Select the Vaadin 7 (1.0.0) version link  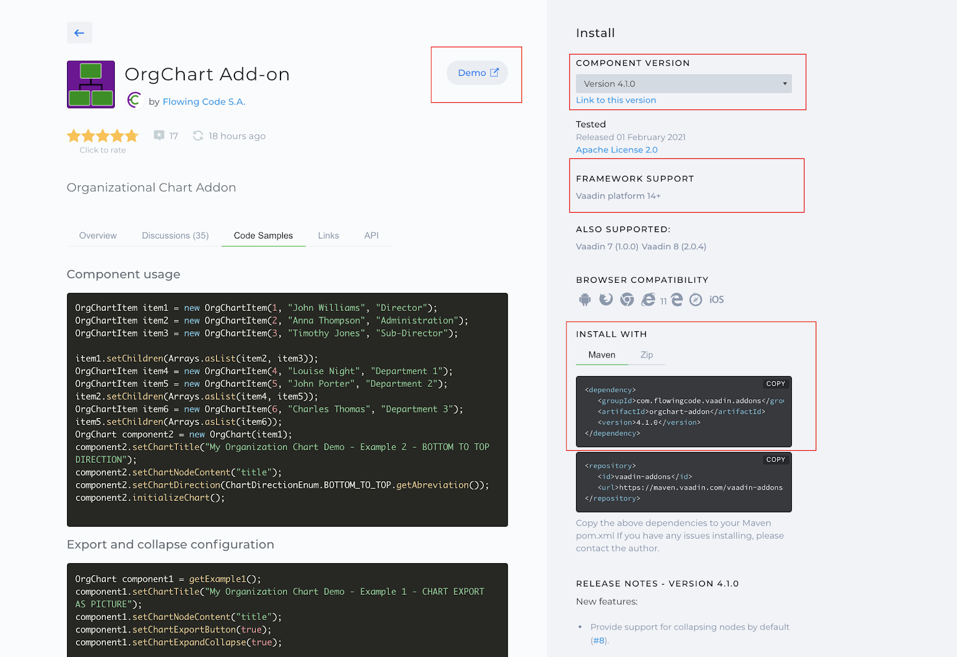point(607,246)
